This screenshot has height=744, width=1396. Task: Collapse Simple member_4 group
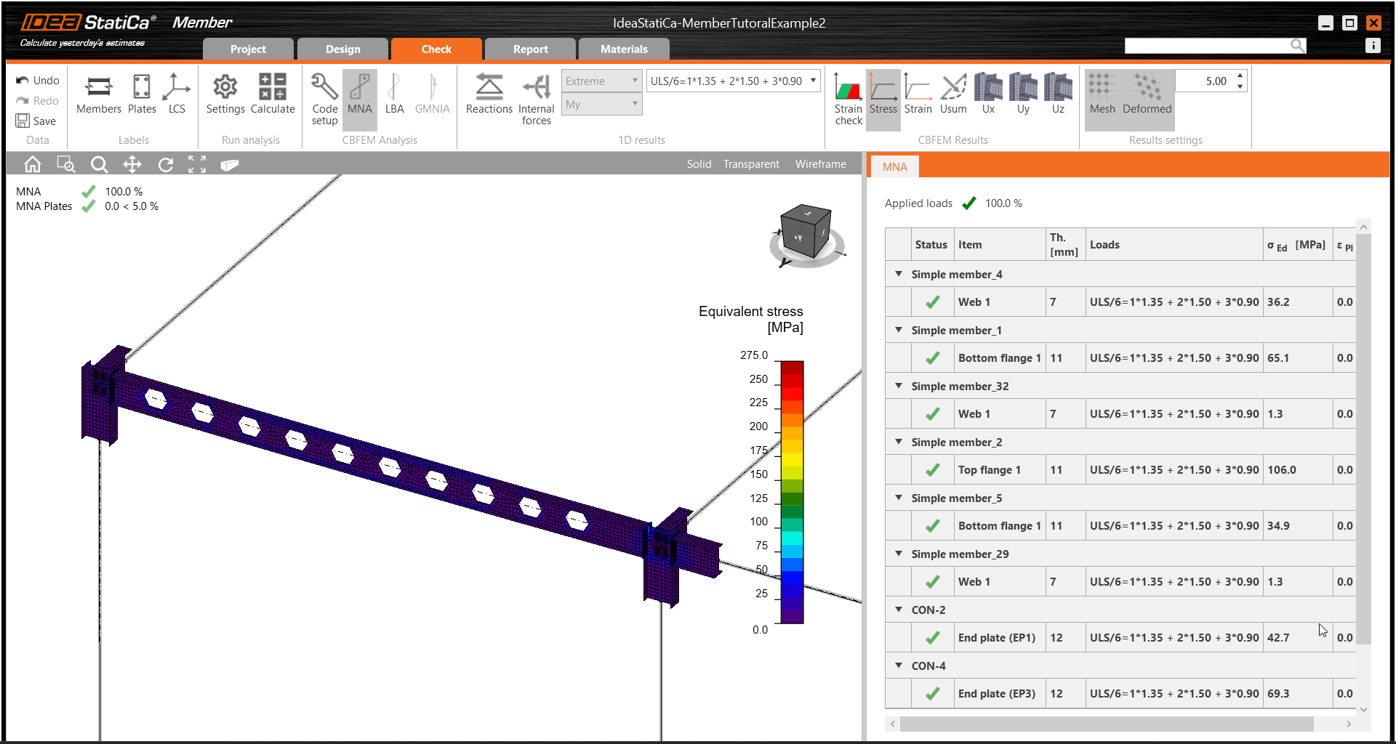[x=899, y=274]
